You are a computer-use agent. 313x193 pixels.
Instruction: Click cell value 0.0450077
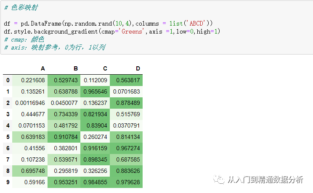[64, 103]
